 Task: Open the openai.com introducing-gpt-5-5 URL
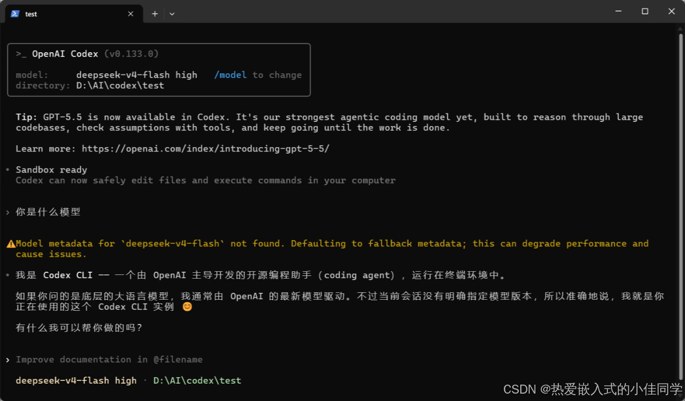tap(205, 149)
